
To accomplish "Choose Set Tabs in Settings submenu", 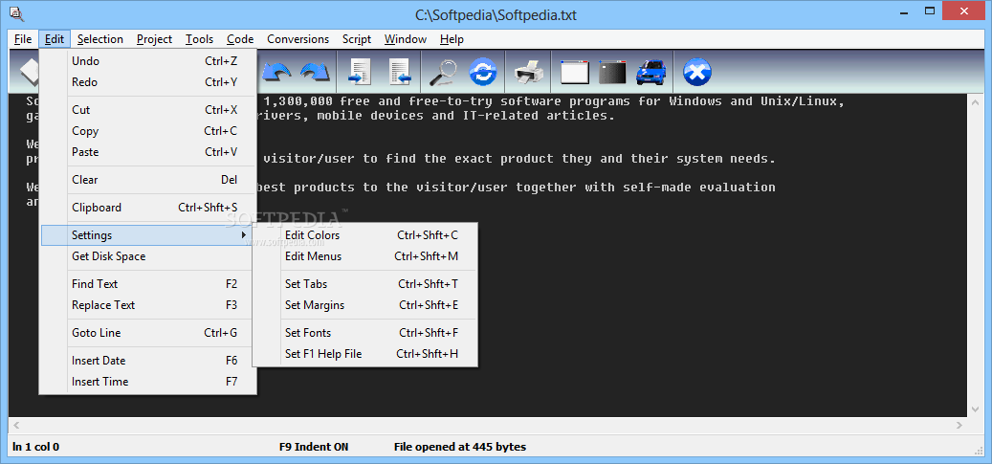I will tap(365, 284).
